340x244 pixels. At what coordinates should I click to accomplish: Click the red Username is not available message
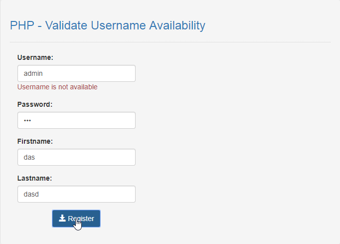(57, 87)
